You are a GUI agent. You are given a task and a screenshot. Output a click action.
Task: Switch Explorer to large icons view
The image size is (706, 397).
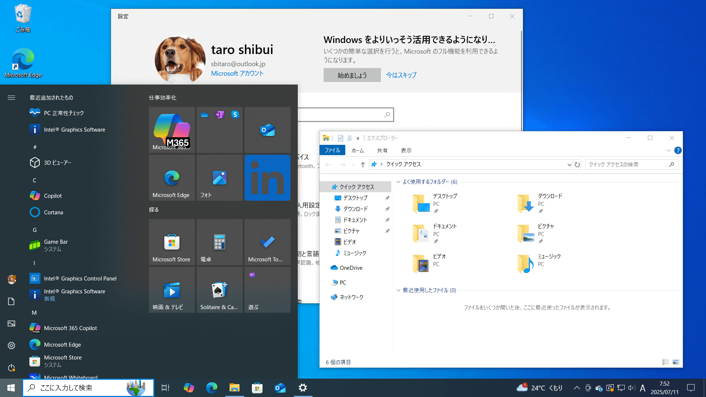(x=676, y=362)
